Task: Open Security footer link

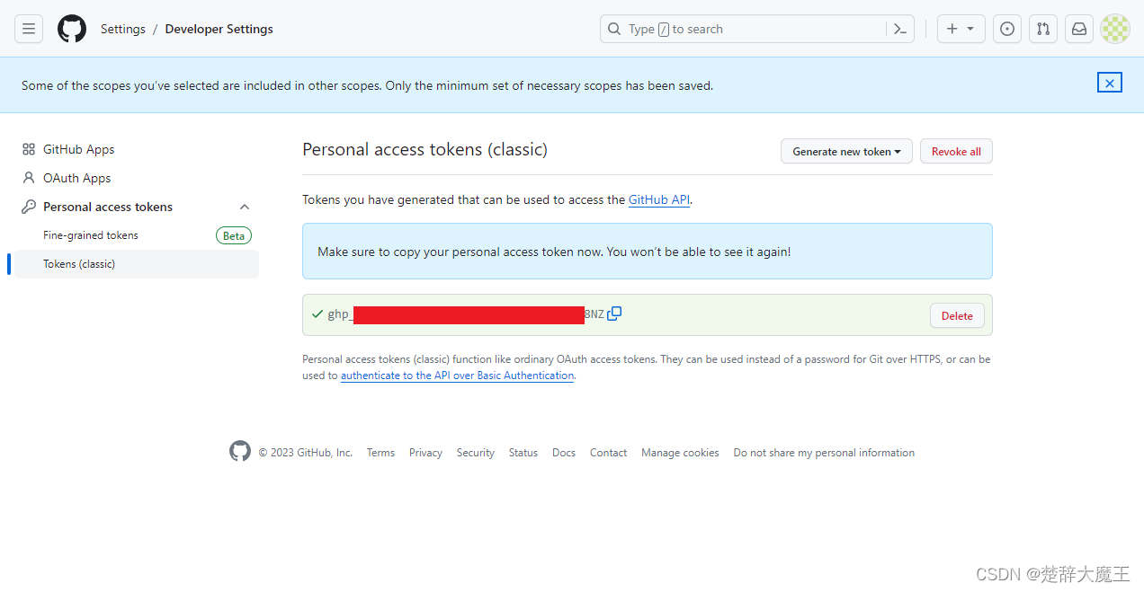Action: click(476, 453)
